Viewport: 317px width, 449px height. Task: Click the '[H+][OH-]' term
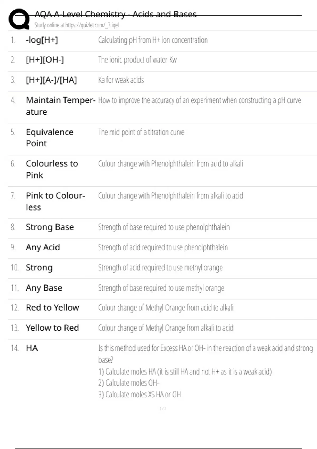[x=45, y=60]
